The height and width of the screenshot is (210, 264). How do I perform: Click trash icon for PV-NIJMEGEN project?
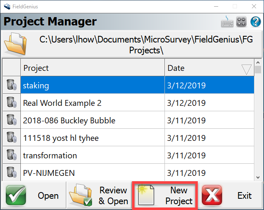11,172
